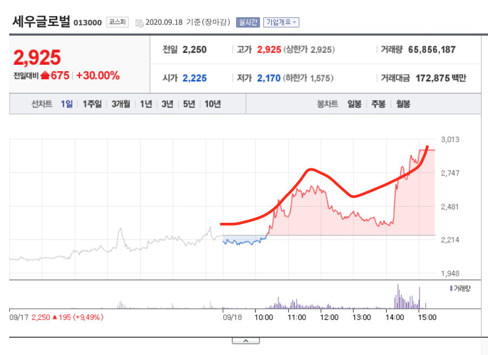488x355 pixels.
Task: Select the 1일 line chart tab
Action: click(66, 104)
